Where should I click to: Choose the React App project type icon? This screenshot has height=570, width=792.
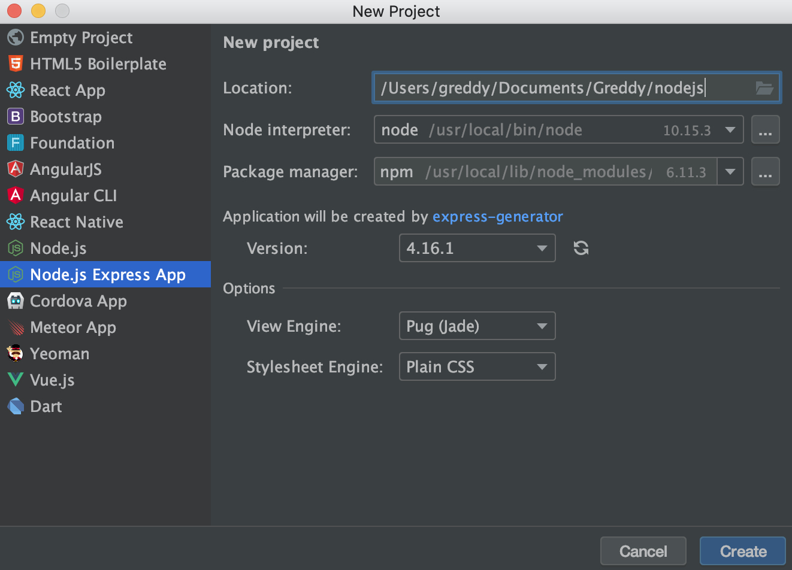pyautogui.click(x=16, y=90)
